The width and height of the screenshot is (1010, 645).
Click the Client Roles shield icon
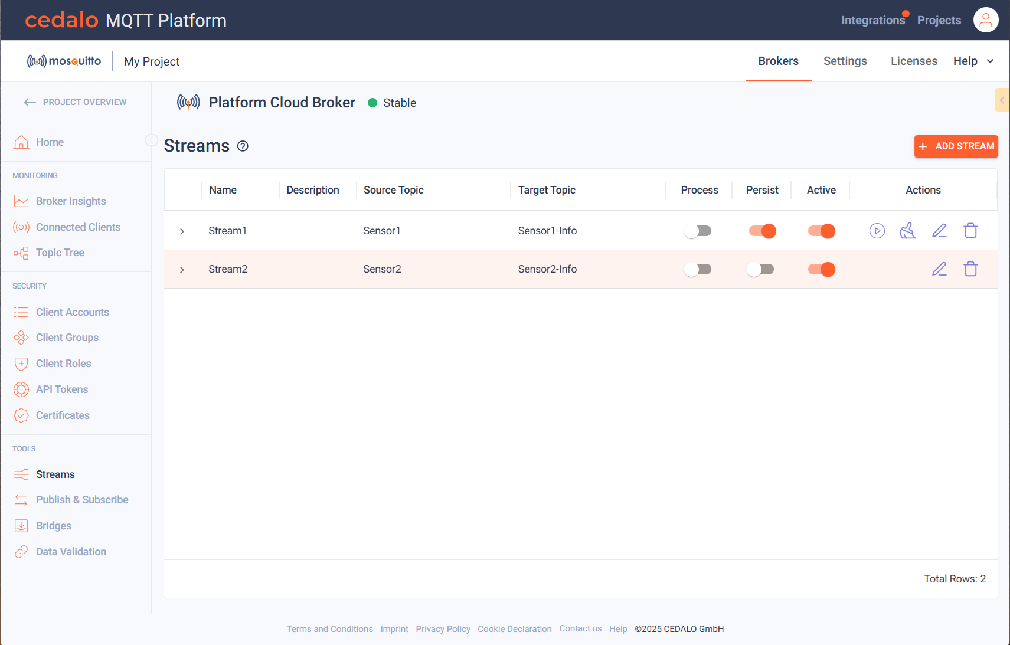(x=21, y=364)
